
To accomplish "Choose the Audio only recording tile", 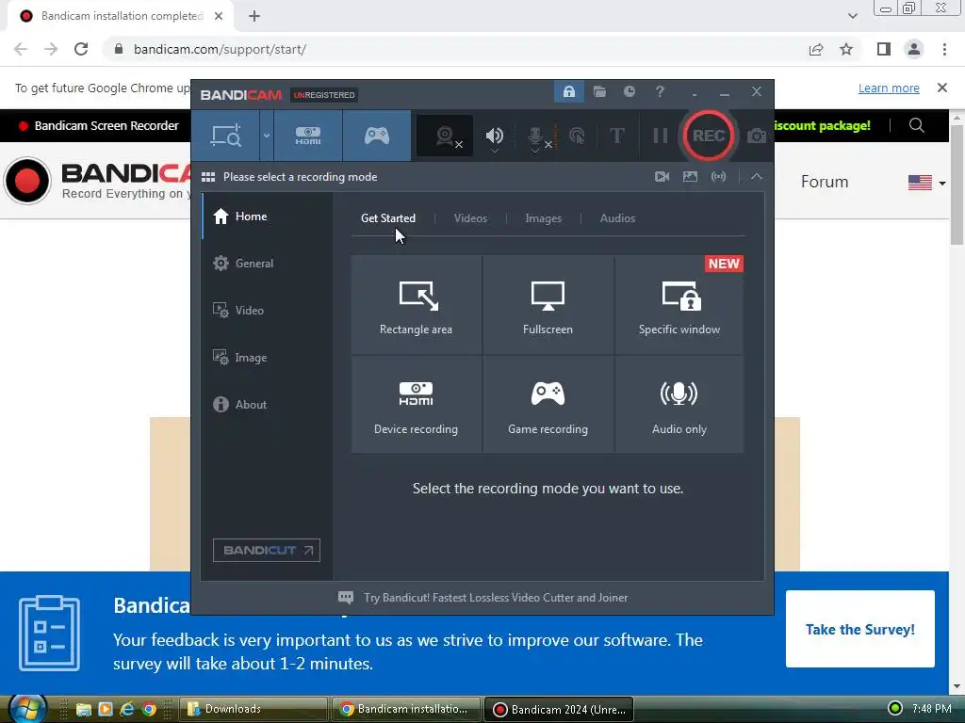I will (679, 405).
